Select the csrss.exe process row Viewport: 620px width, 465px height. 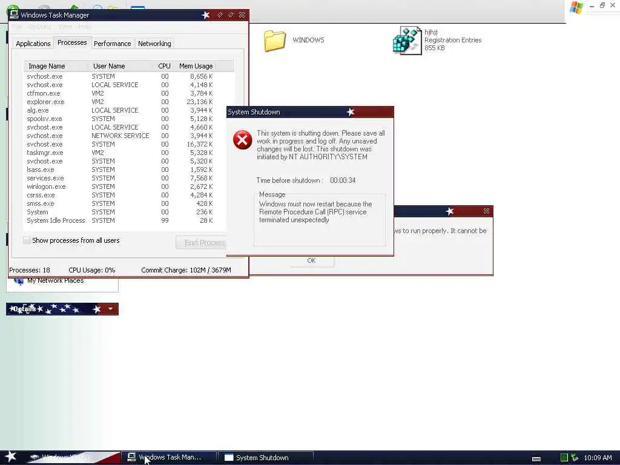120,195
